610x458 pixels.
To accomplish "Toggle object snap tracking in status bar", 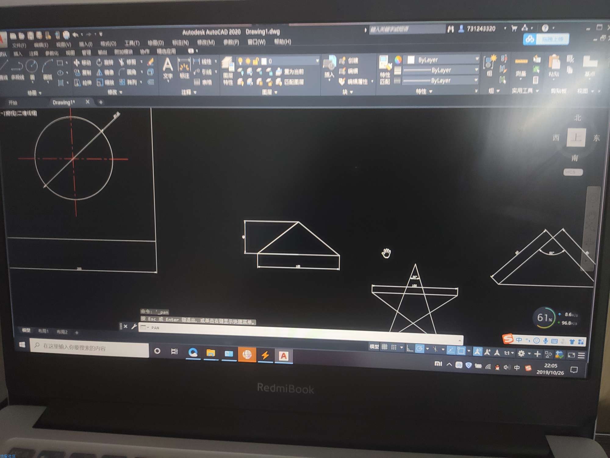I will 451,350.
